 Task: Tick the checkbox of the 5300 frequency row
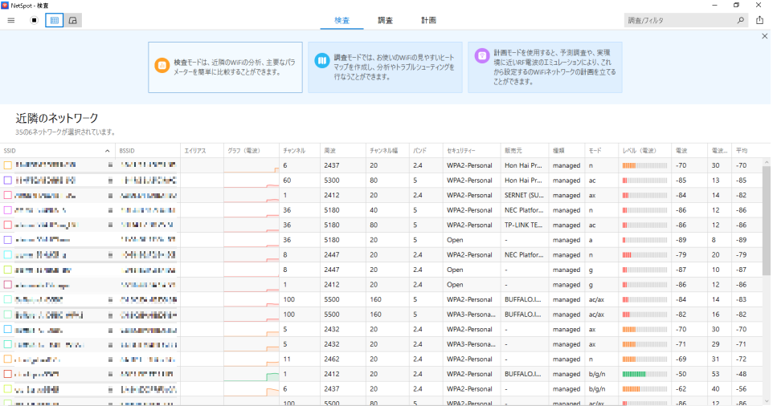8,181
